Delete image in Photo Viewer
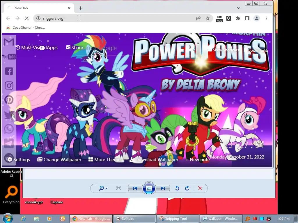Screen dimensions: 298x223 coord(200,188)
